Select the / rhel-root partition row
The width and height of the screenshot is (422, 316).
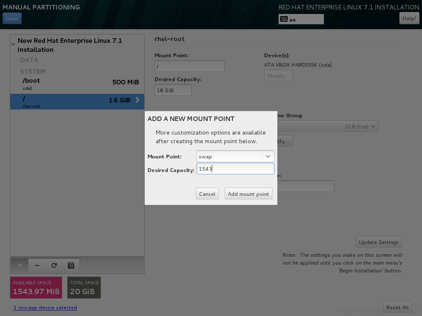(x=77, y=102)
